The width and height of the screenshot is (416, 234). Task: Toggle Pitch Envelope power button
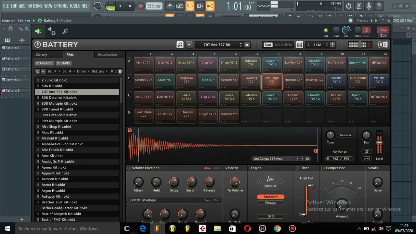point(129,200)
